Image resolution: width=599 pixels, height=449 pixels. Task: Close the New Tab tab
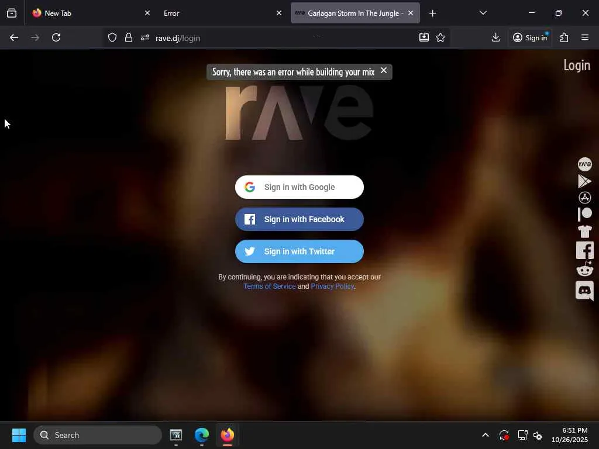147,13
